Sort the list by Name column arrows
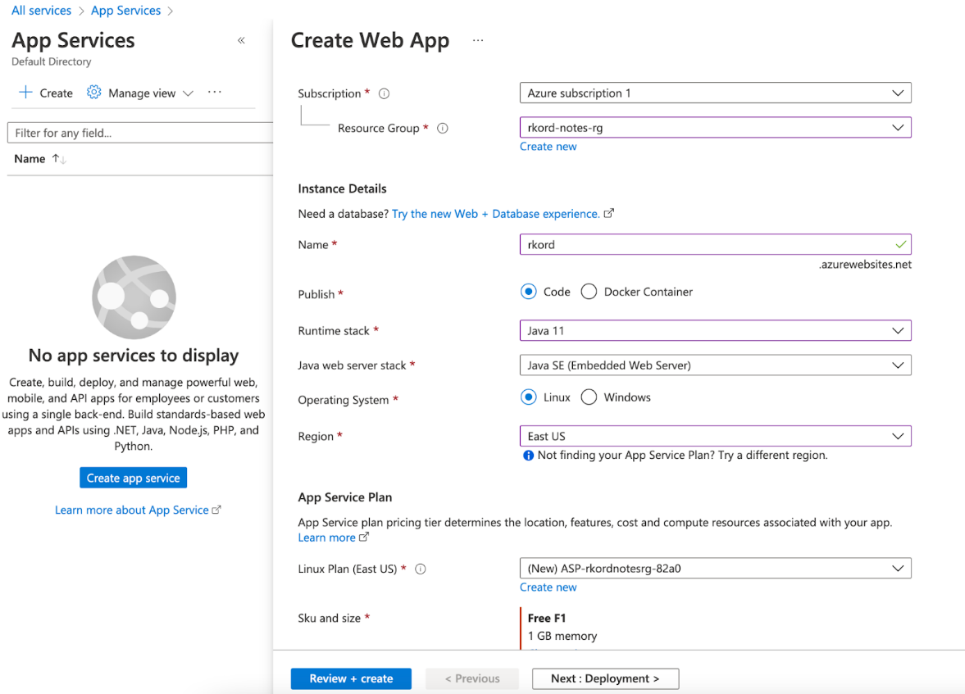The height and width of the screenshot is (694, 965). tap(59, 159)
